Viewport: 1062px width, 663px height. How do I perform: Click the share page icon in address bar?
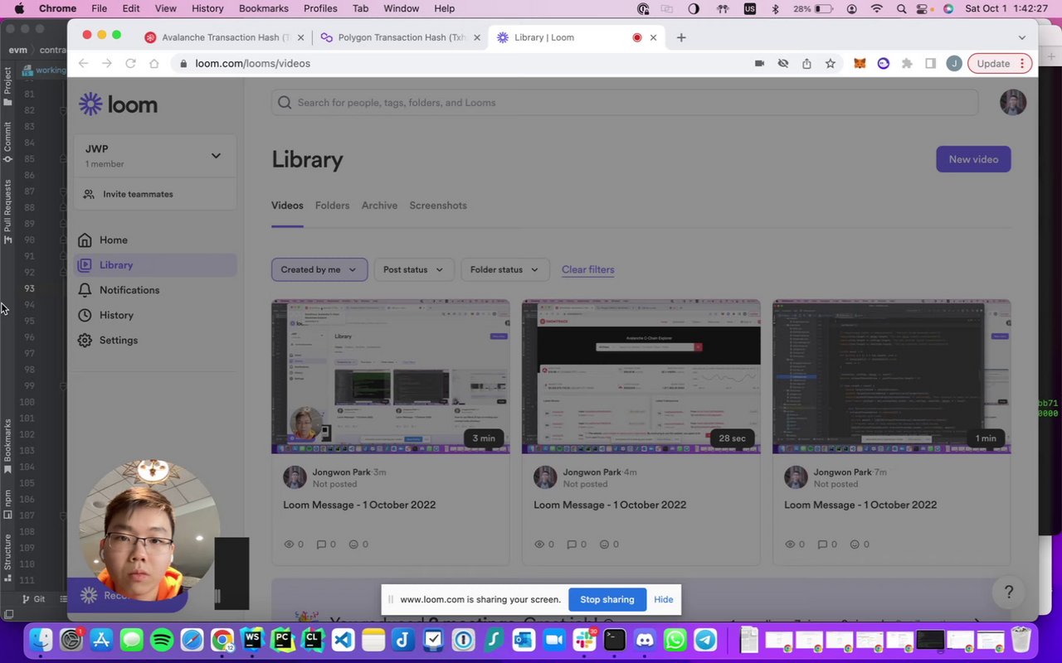(806, 63)
